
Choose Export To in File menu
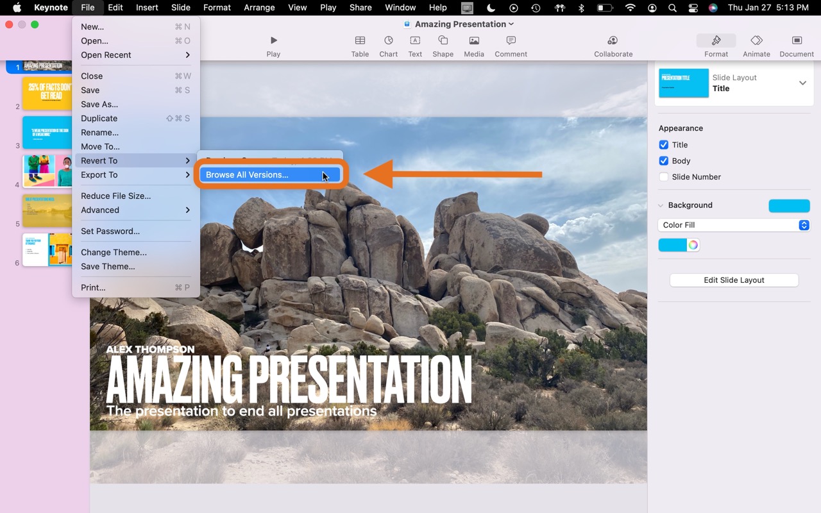click(99, 175)
